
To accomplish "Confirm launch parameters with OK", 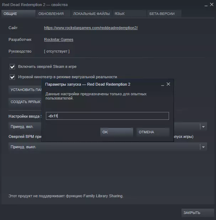I will (117, 132).
